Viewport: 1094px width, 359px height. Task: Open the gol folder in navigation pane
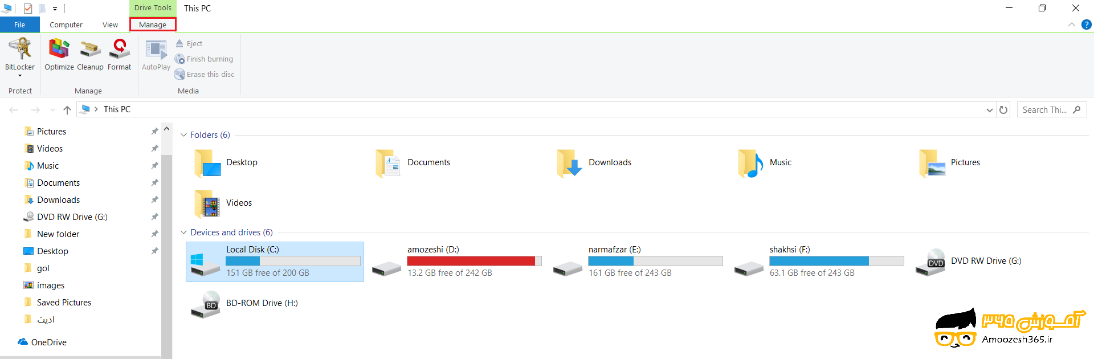[43, 268]
